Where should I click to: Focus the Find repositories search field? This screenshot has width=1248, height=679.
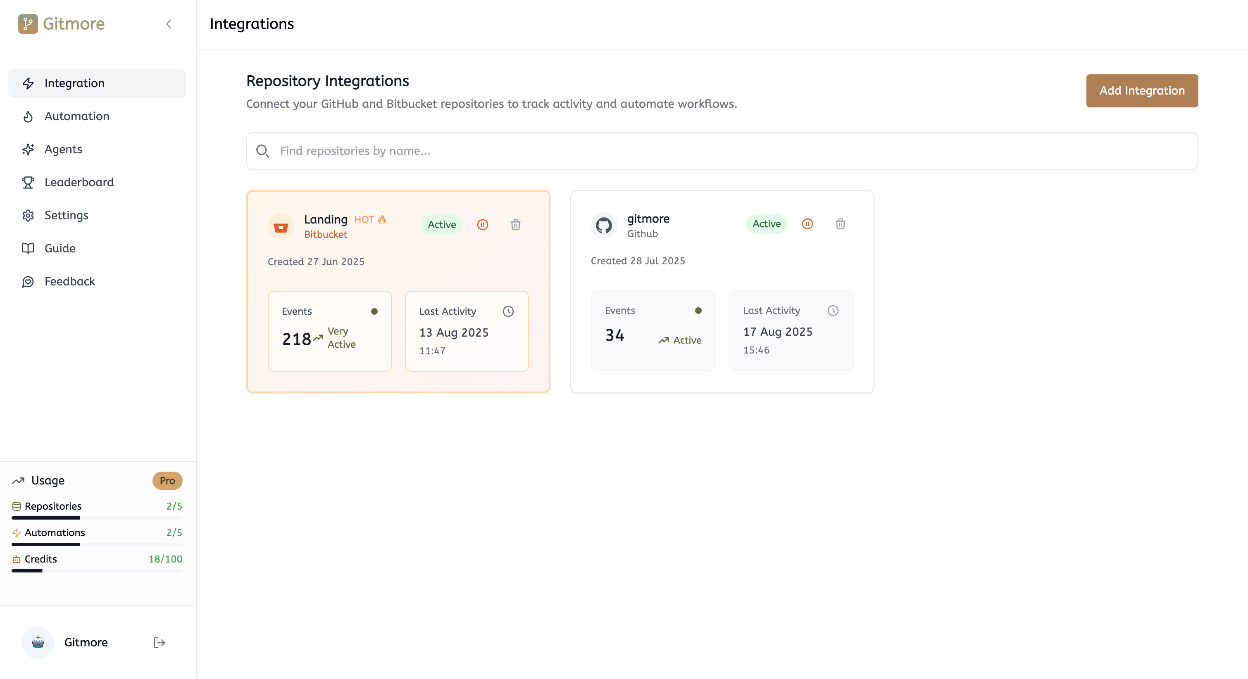[722, 151]
